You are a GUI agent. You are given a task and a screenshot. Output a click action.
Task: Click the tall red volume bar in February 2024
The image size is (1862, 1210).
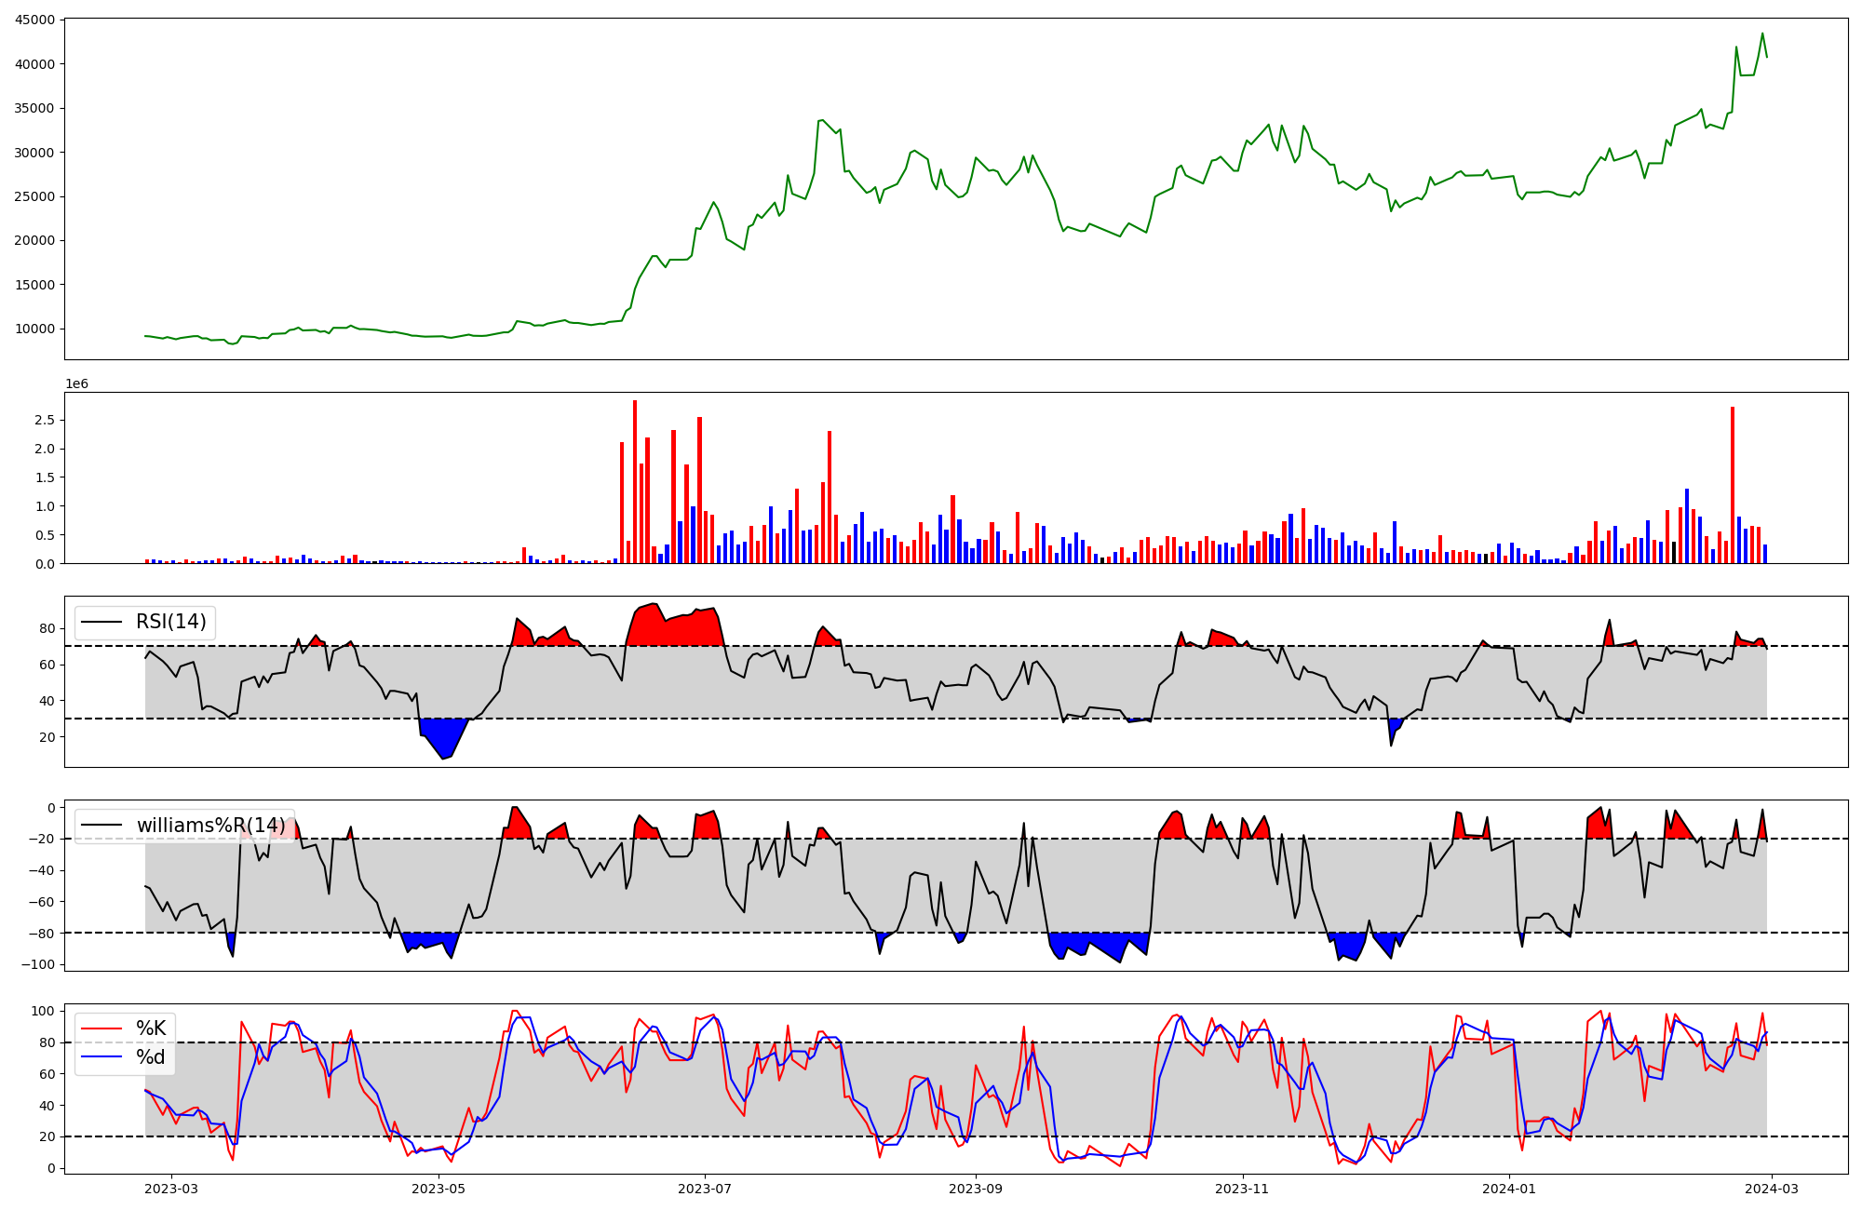(x=1733, y=484)
